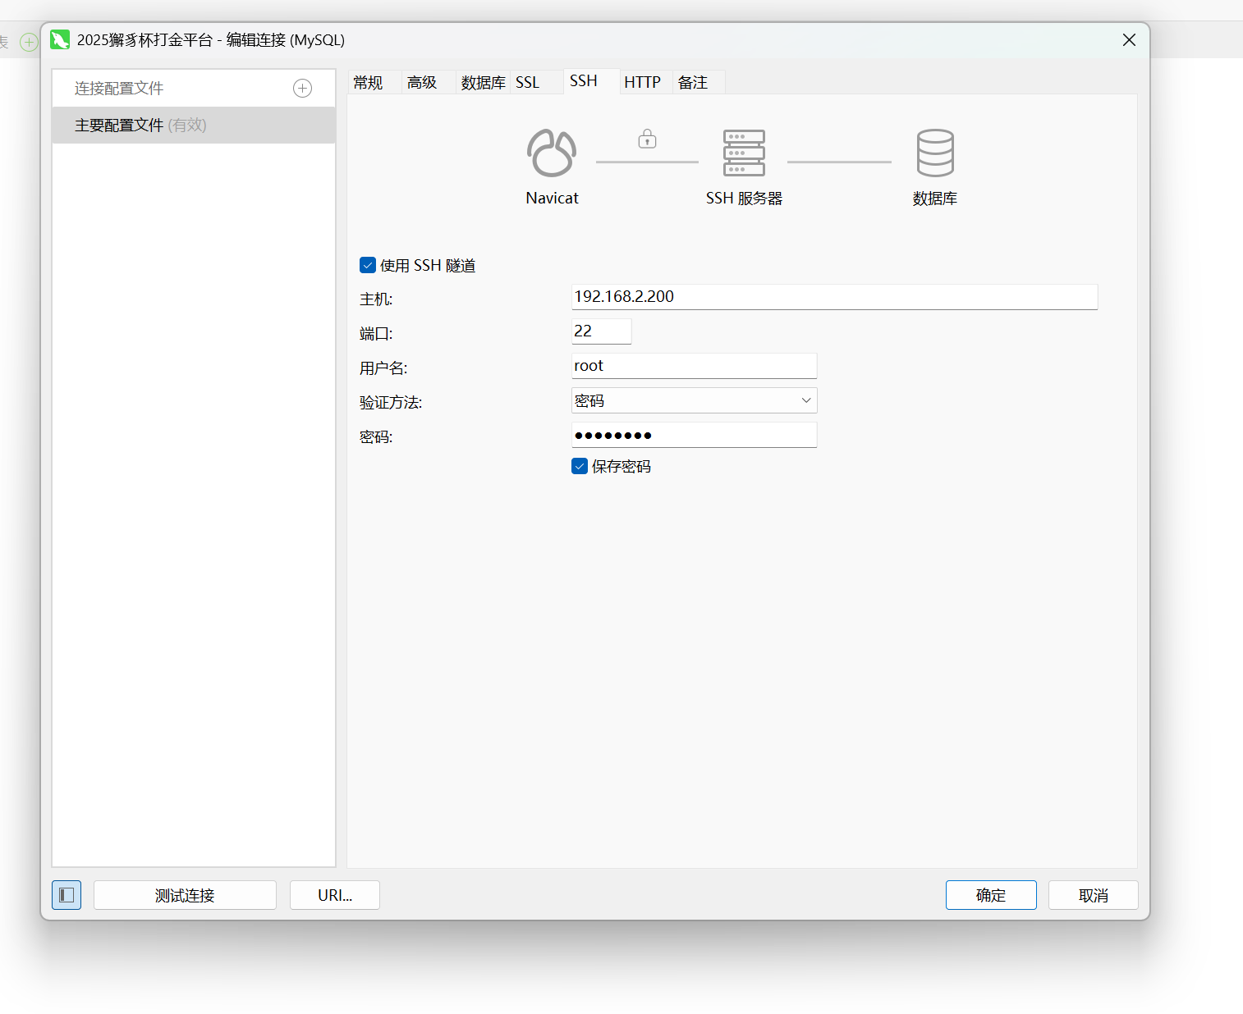Disable the Use SSH tunnel checkbox
This screenshot has height=1014, width=1243.
[368, 265]
